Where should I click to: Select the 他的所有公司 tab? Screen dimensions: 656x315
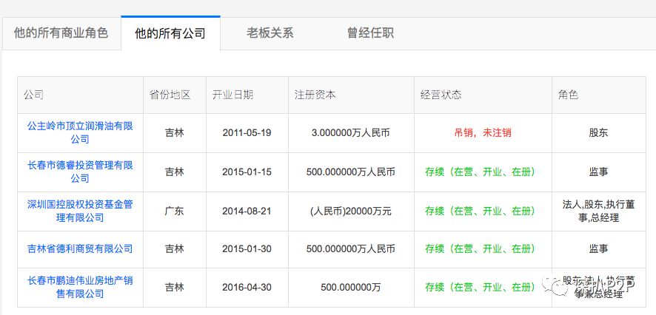(170, 33)
